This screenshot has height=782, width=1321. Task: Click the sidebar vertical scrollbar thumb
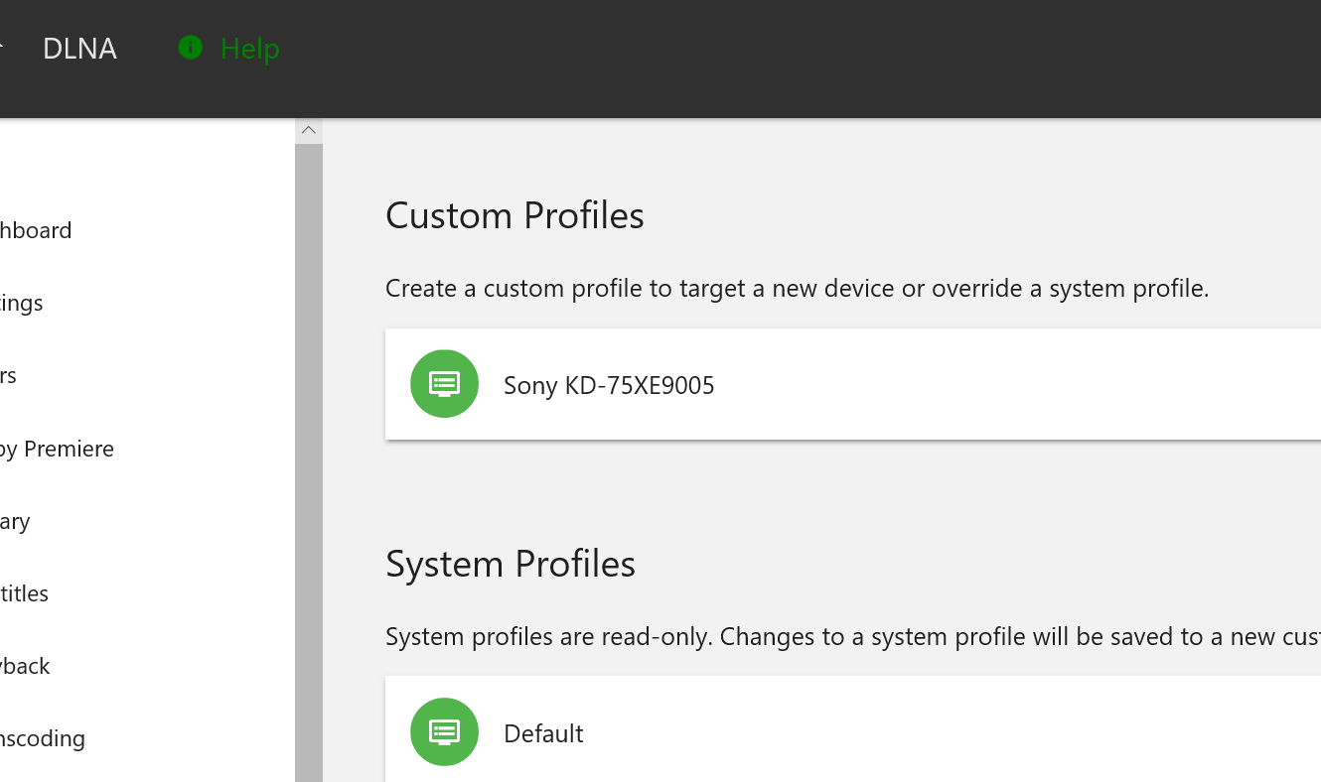pos(309,456)
